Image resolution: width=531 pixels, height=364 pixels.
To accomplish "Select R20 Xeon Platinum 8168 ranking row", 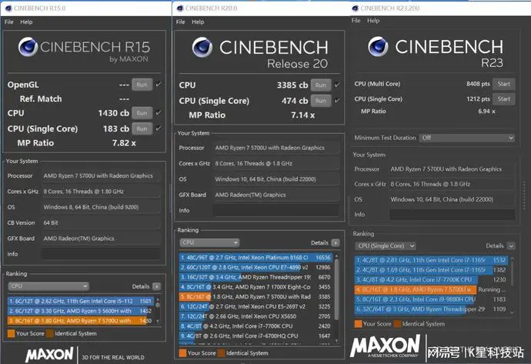I will (255, 258).
